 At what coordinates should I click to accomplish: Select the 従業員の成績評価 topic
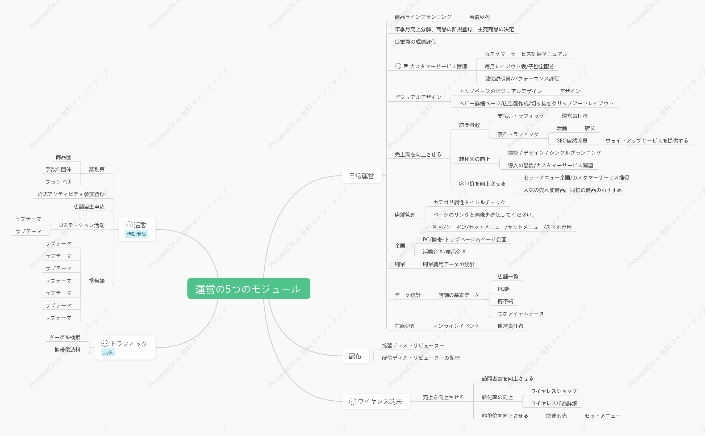point(415,41)
